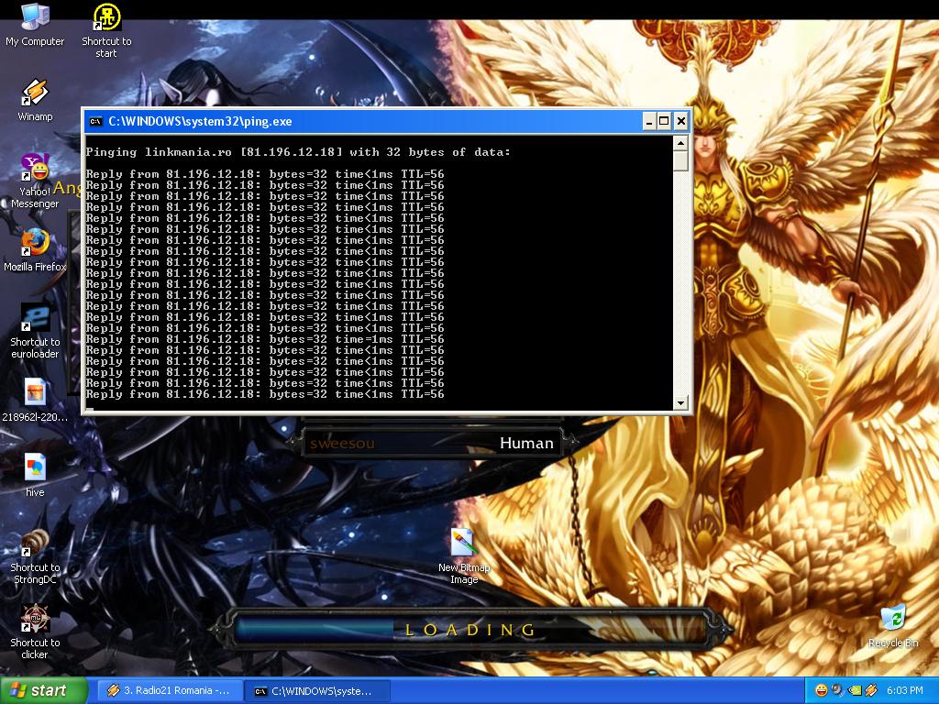Click the C:\WINDOWS\syste... taskbar button
The height and width of the screenshot is (704, 939).
click(x=317, y=691)
